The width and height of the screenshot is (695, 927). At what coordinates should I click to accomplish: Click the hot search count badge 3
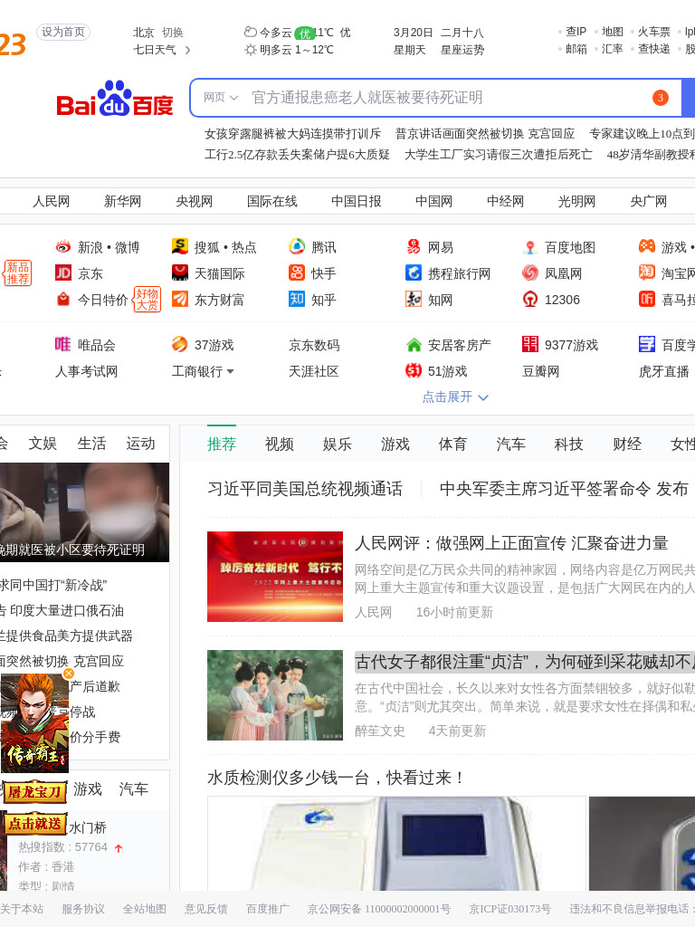click(660, 98)
